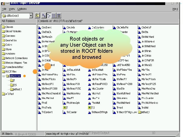This screenshot has height=137, width=183.
Task: Click the CluDeltaR histogram icon
Action: tap(139, 27)
